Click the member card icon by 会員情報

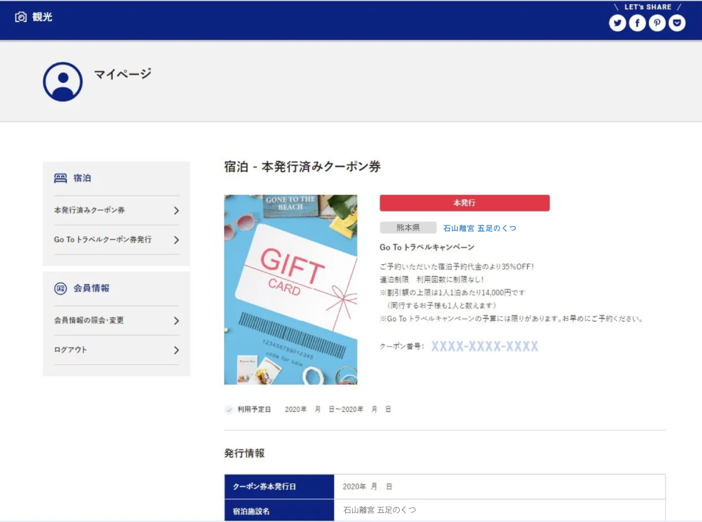point(60,288)
